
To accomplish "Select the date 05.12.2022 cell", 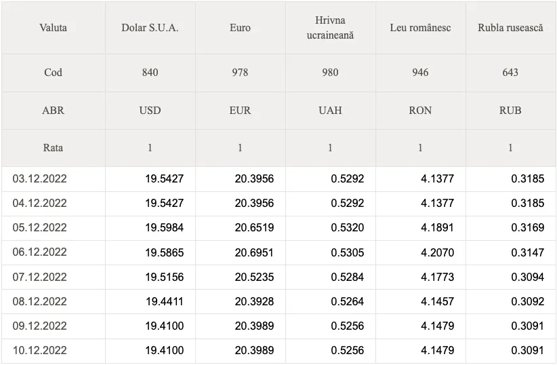I will tap(54, 228).
